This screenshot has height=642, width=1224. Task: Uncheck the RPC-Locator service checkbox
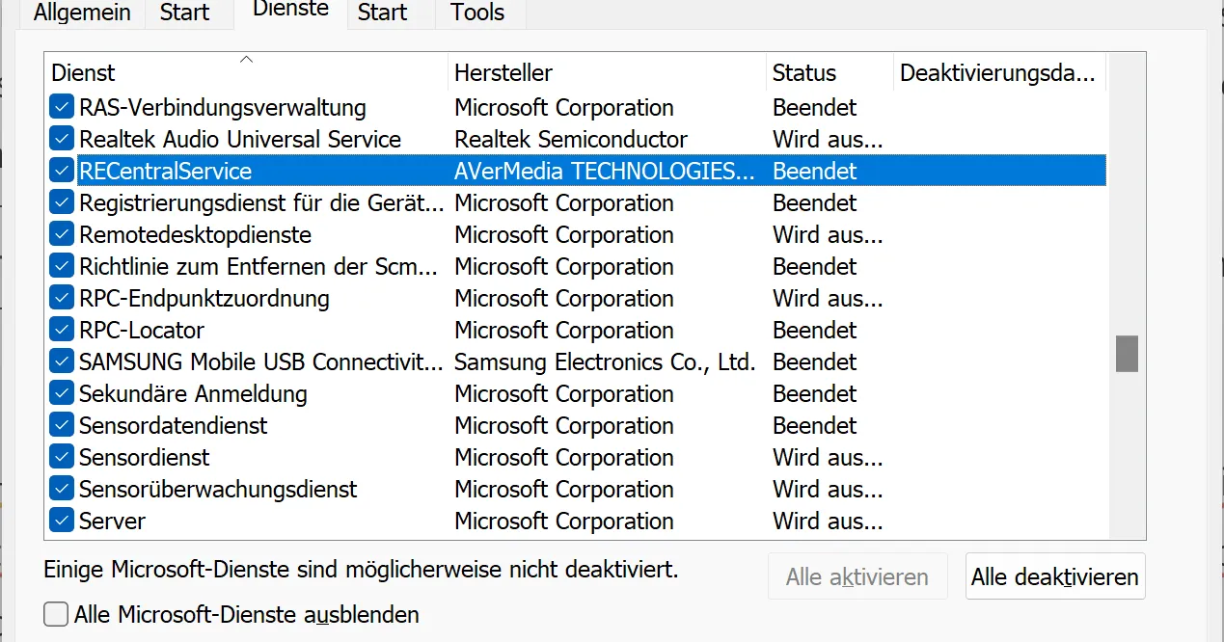(62, 330)
